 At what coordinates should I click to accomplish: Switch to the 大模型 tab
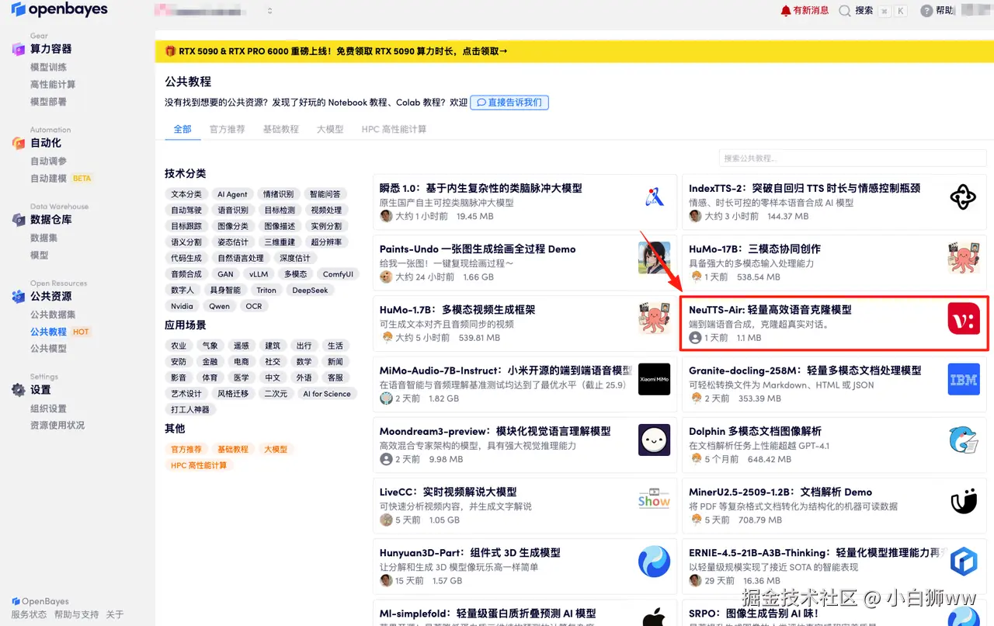click(330, 129)
